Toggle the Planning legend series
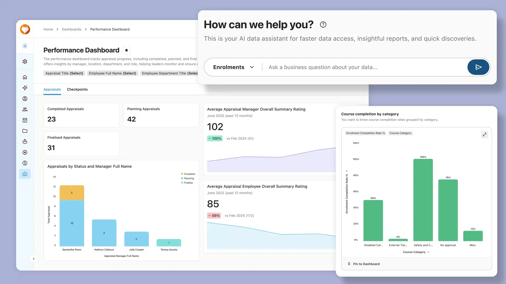 point(188,178)
